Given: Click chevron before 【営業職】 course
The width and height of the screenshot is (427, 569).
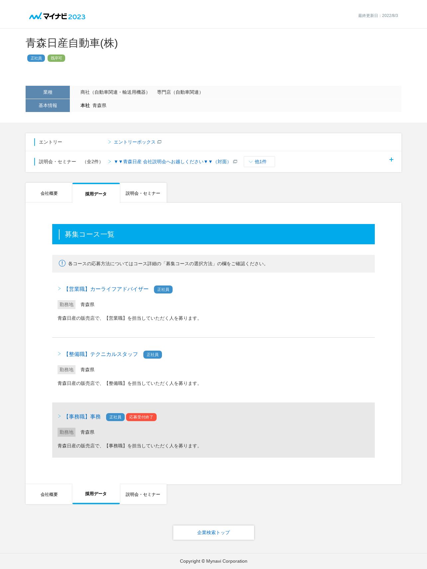Looking at the screenshot, I should 59,288.
